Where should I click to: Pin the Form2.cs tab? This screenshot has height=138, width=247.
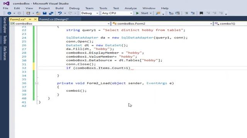30,19
